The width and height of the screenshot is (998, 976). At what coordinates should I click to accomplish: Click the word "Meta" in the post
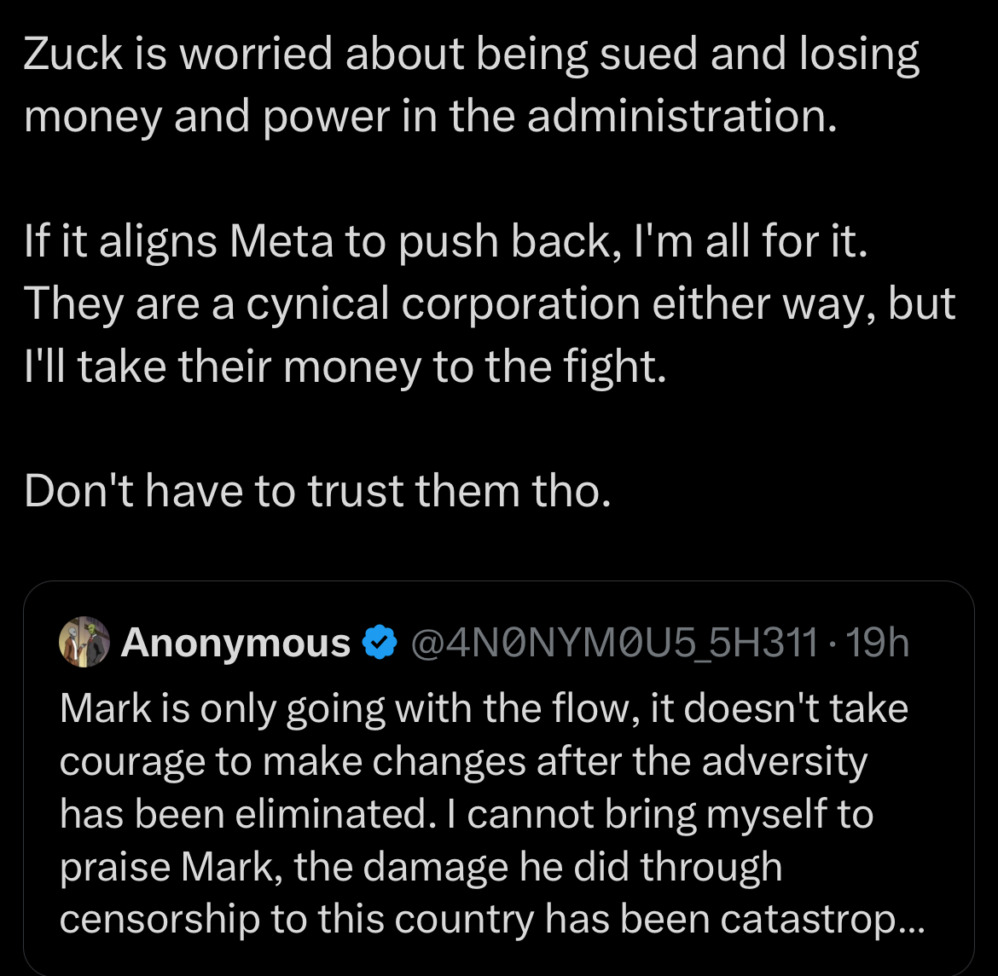tap(281, 242)
